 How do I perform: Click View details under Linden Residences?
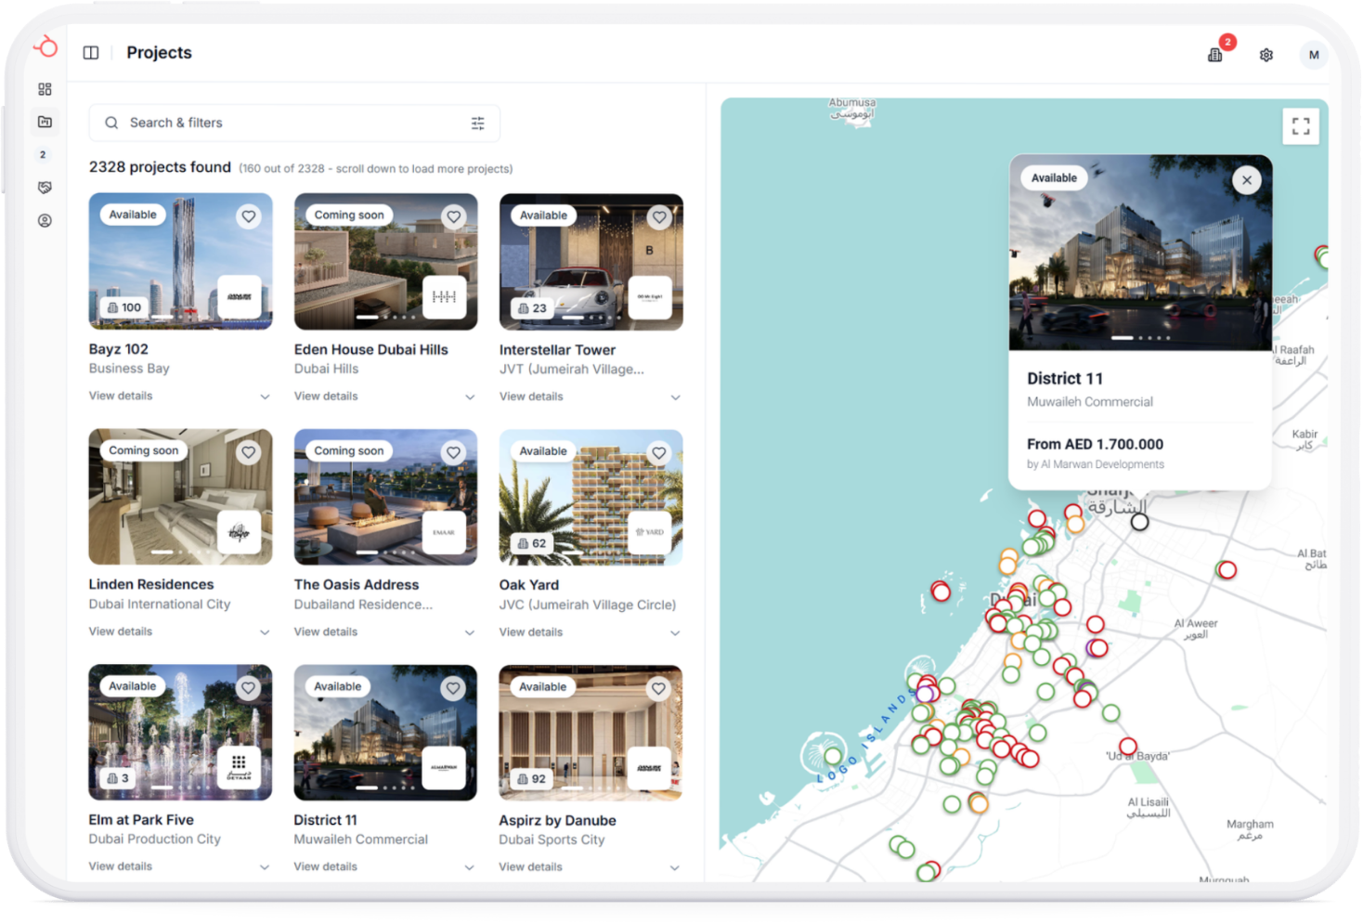coord(121,631)
